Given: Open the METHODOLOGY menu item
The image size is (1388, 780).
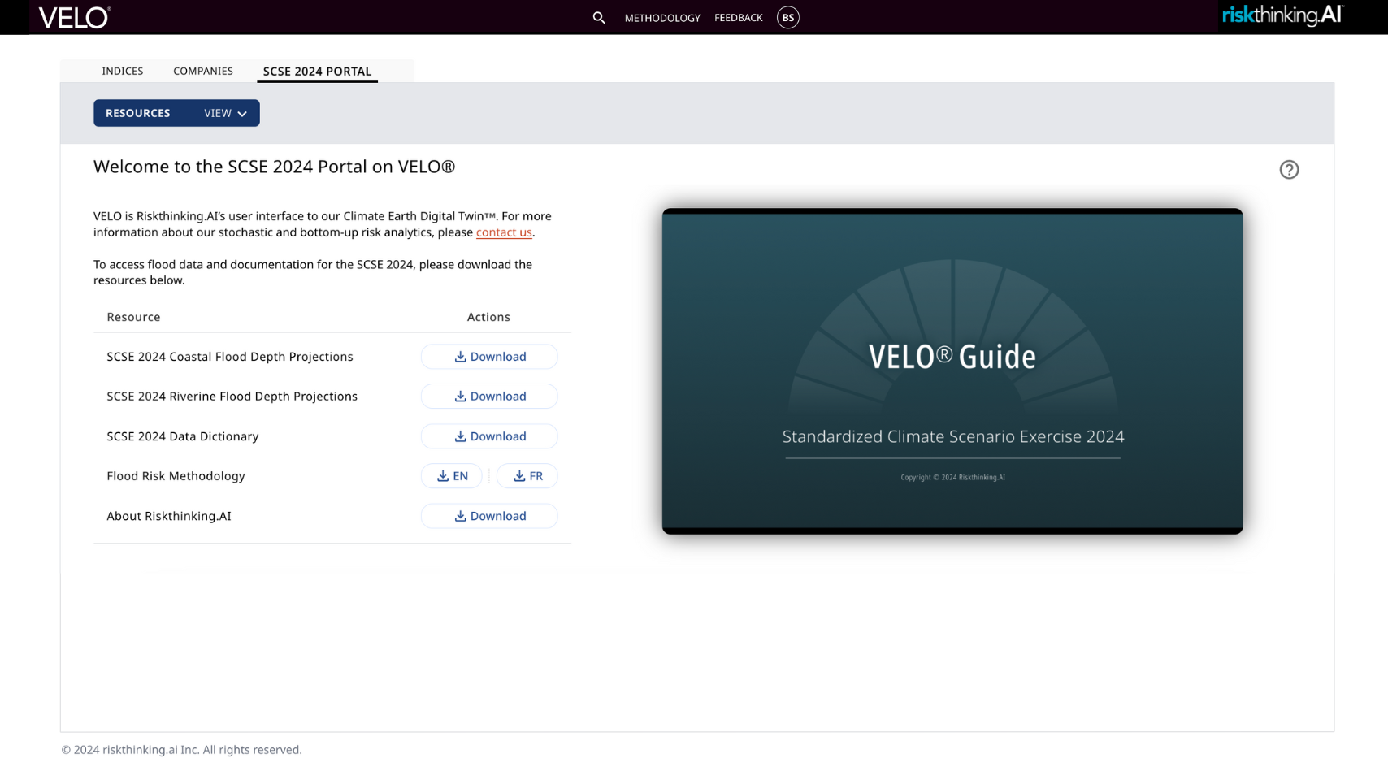Looking at the screenshot, I should pos(662,18).
